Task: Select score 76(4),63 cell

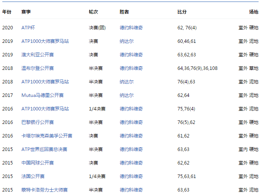Action: pyautogui.click(x=186, y=82)
